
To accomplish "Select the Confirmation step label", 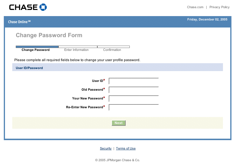I will pyautogui.click(x=112, y=50).
